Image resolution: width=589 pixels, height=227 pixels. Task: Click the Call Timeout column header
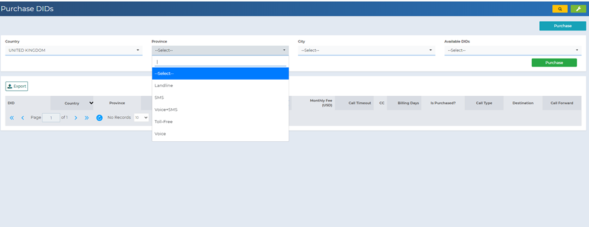pos(354,103)
